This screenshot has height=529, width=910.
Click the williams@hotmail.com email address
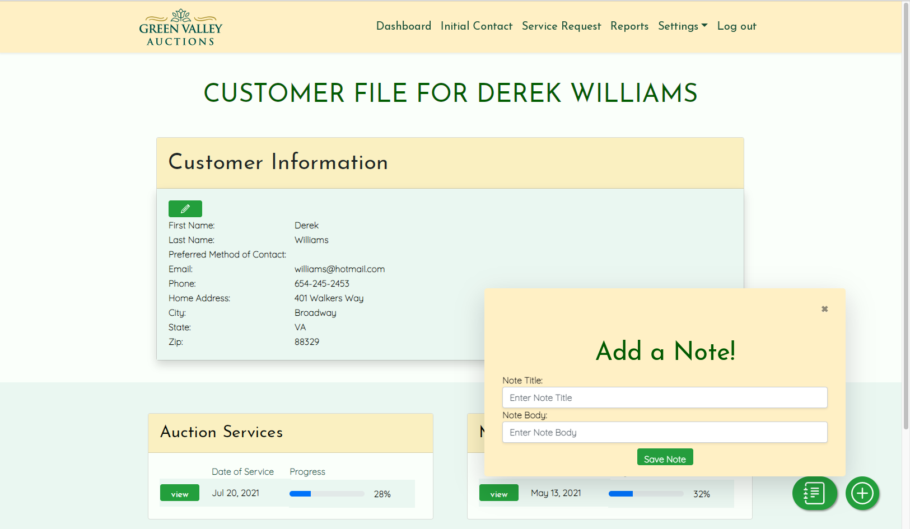click(x=339, y=269)
